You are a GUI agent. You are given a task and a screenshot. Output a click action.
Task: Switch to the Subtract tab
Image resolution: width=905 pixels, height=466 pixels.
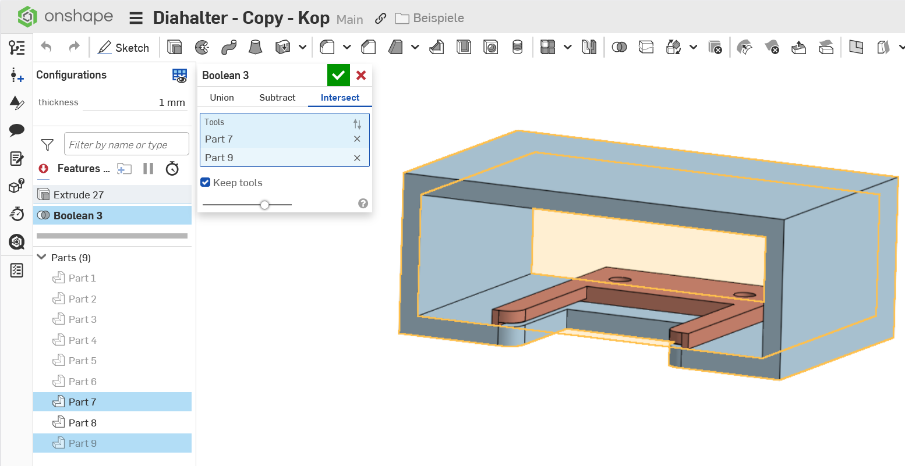coord(277,98)
